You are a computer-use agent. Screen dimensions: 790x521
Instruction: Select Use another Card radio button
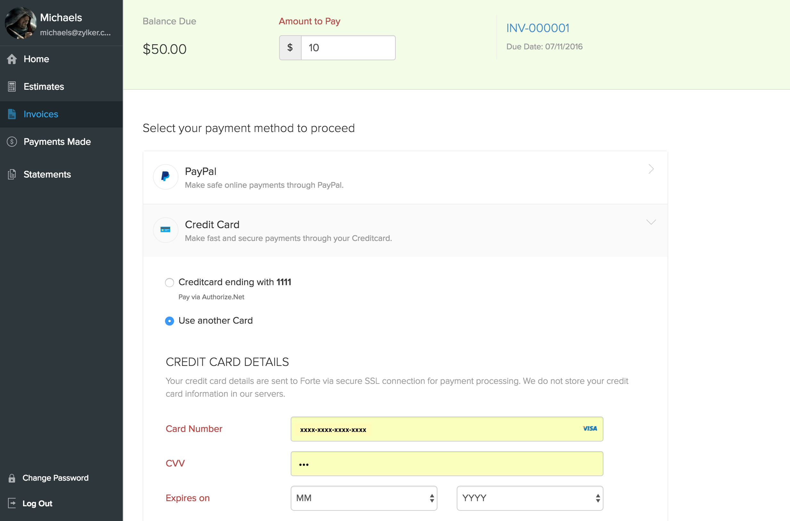tap(170, 321)
